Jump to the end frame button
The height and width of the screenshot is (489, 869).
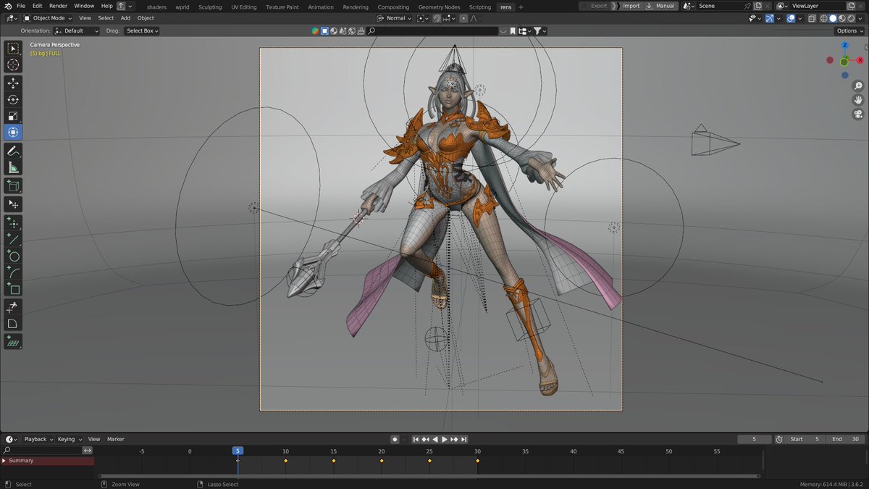point(464,439)
